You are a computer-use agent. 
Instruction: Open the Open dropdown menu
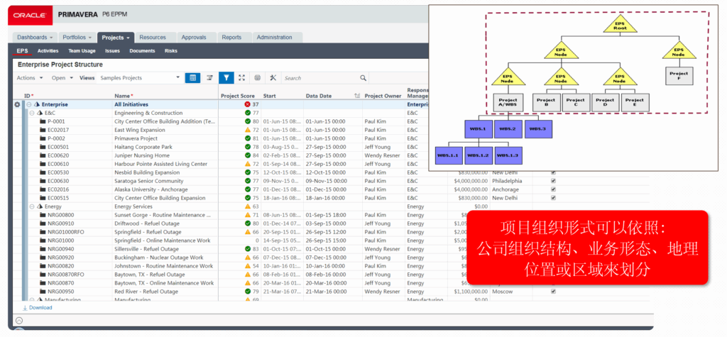pyautogui.click(x=62, y=78)
